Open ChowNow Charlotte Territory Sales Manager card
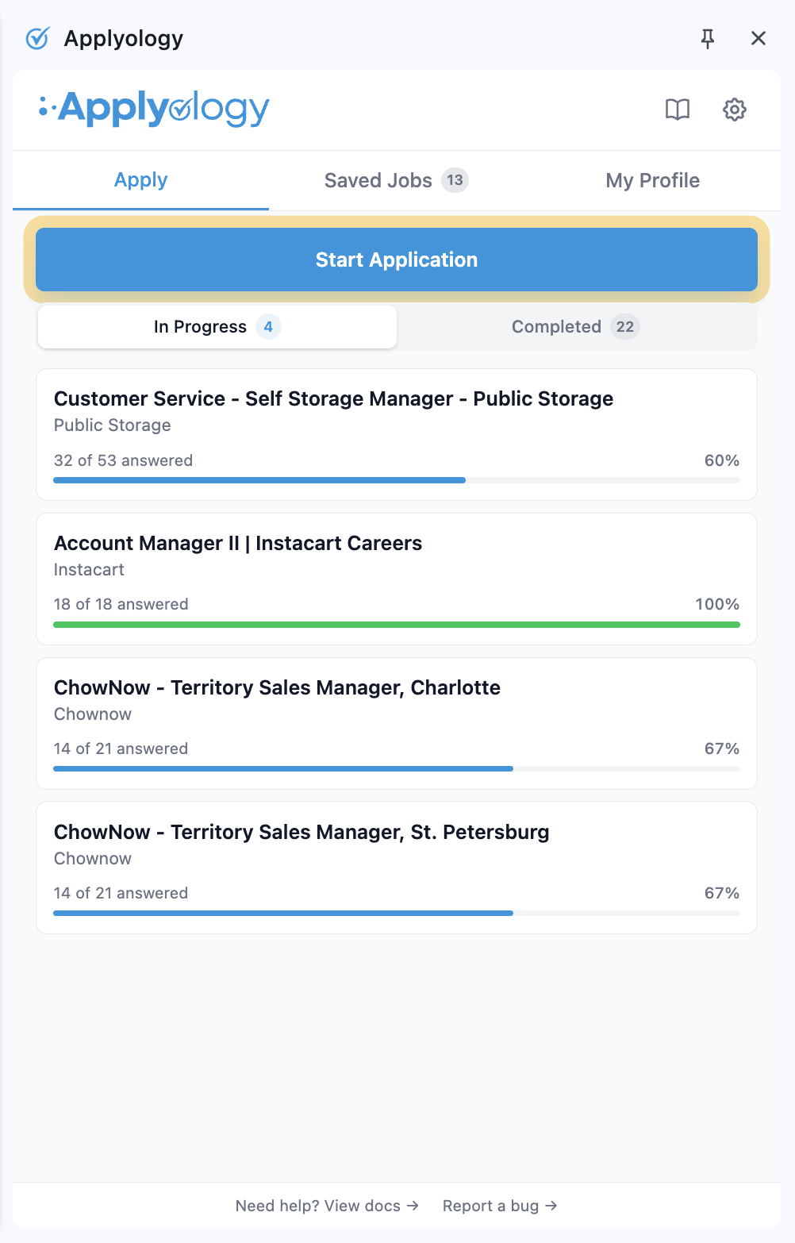This screenshot has height=1243, width=795. [397, 723]
